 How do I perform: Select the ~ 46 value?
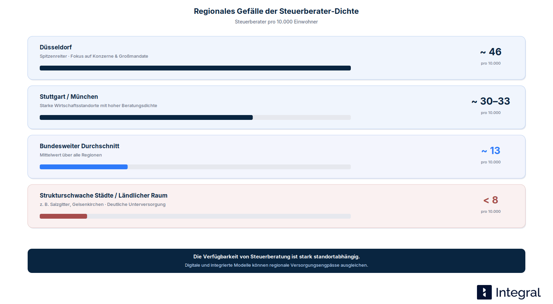(x=491, y=52)
